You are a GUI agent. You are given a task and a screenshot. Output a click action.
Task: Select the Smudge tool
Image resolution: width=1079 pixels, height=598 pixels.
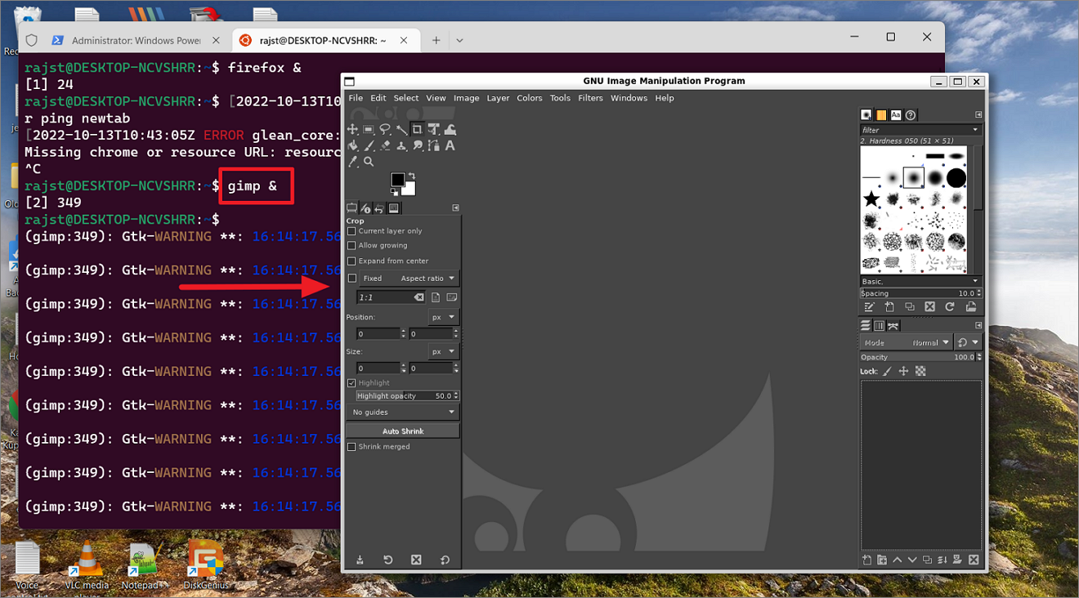click(418, 145)
